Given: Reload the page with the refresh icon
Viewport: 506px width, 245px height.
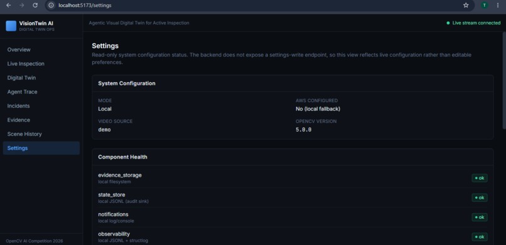Looking at the screenshot, I should (35, 5).
